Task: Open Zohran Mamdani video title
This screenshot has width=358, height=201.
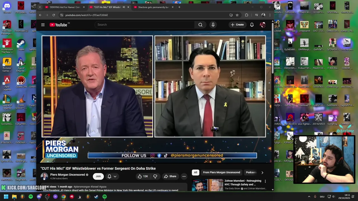Action: (243, 183)
